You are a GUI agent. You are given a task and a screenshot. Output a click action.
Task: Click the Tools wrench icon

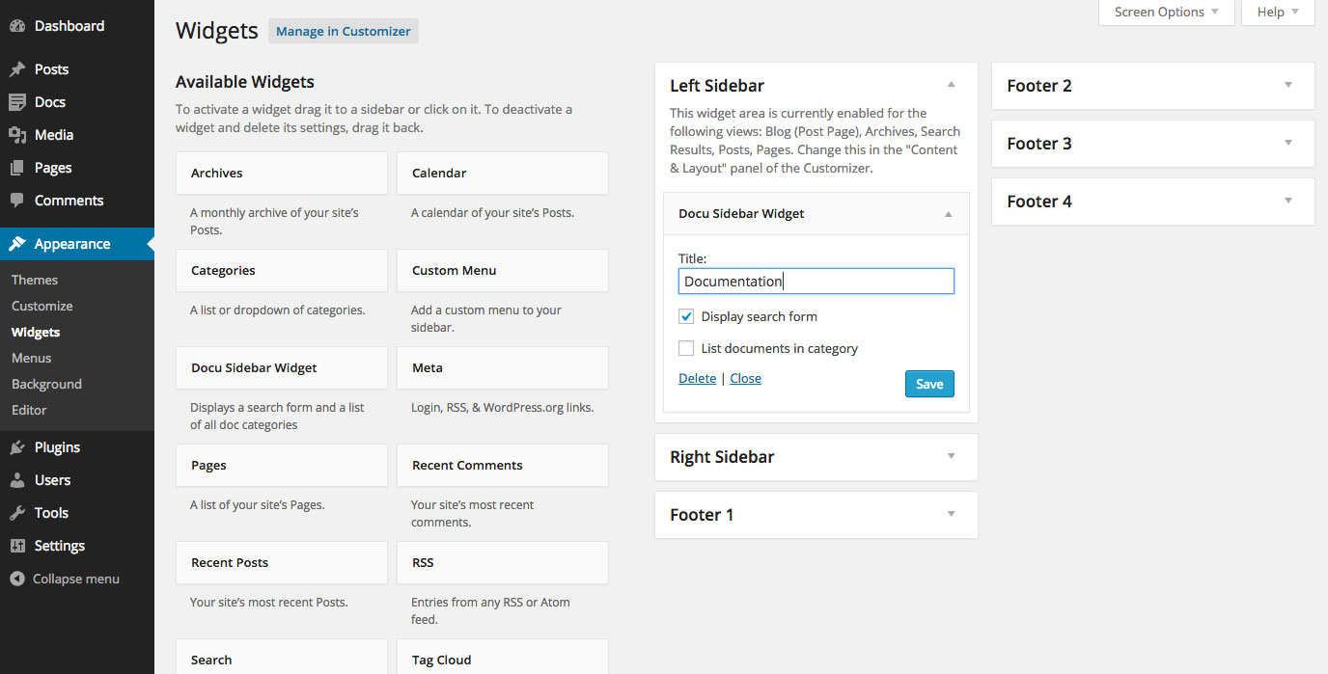(17, 513)
